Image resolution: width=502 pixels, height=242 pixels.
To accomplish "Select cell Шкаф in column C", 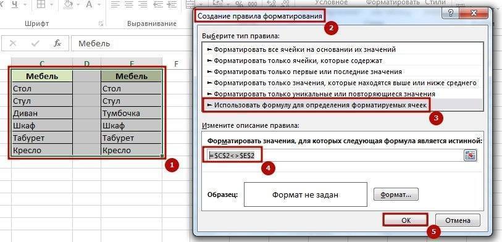I will (x=42, y=125).
